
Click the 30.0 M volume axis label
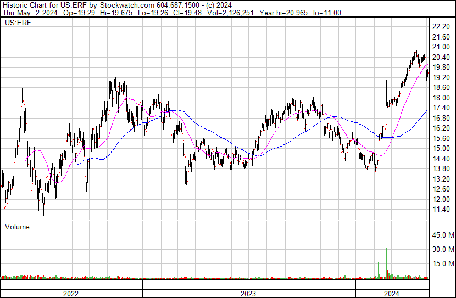(443, 249)
